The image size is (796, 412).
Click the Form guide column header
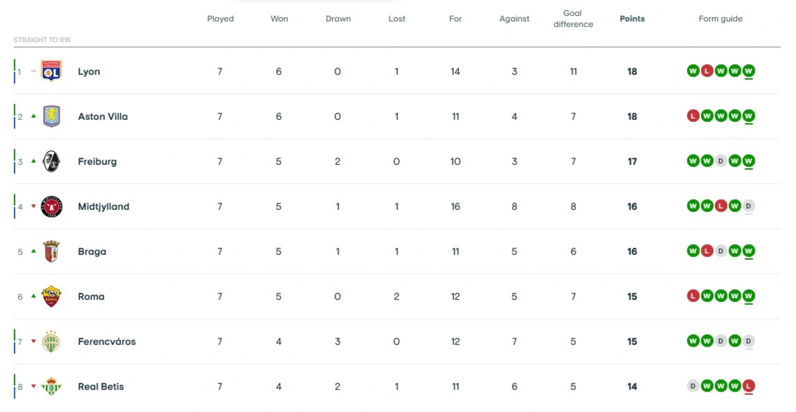720,19
